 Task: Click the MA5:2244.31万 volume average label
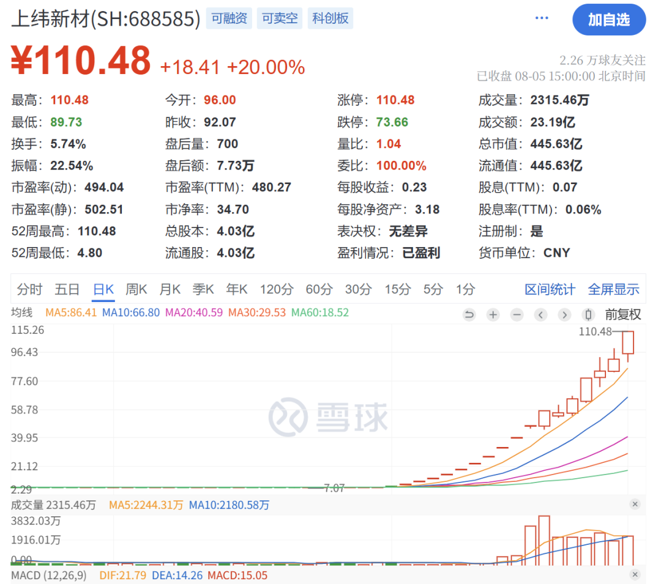146,505
